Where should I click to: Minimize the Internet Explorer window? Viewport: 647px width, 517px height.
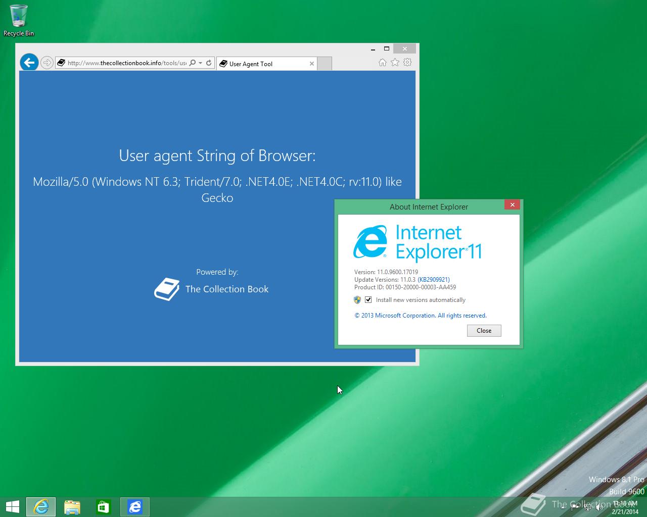click(x=373, y=49)
